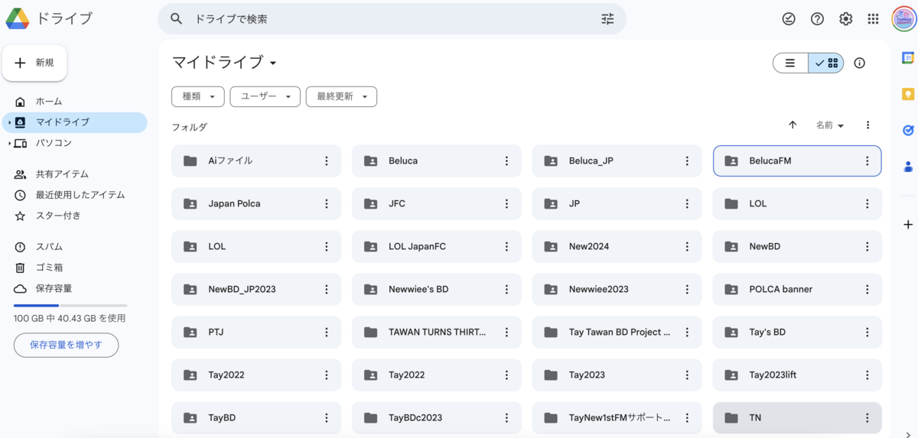Viewport: 918px width, 438px height.
Task: Select マイドライブ in the sidebar
Action: pyautogui.click(x=75, y=122)
